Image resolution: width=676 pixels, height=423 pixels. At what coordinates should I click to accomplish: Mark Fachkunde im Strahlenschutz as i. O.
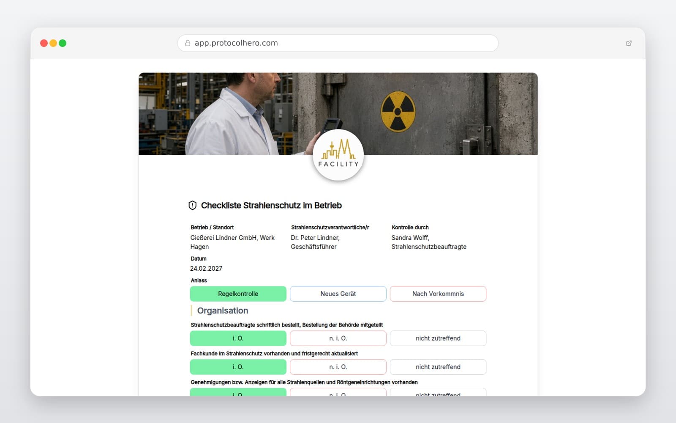point(238,367)
